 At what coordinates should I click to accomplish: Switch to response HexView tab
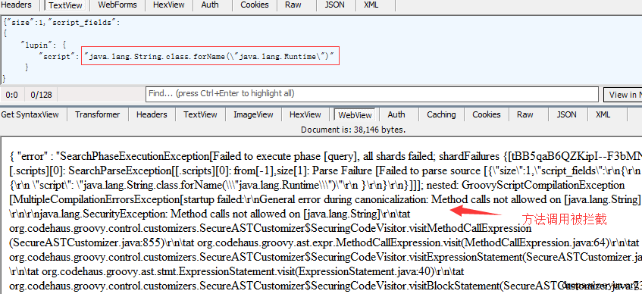pyautogui.click(x=305, y=114)
